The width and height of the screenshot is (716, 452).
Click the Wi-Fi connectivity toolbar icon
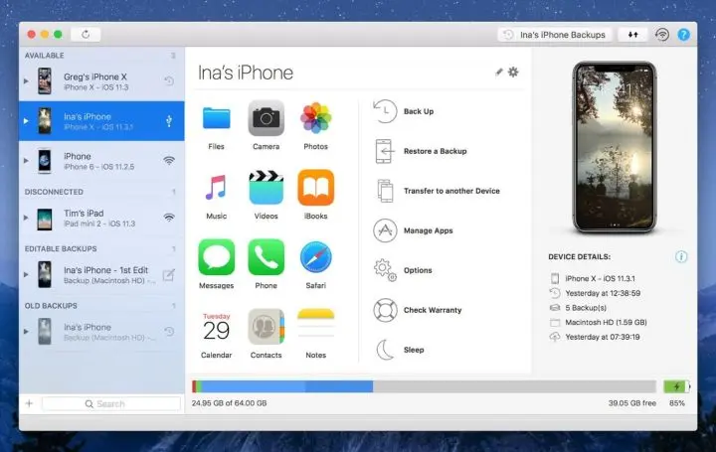pos(662,35)
